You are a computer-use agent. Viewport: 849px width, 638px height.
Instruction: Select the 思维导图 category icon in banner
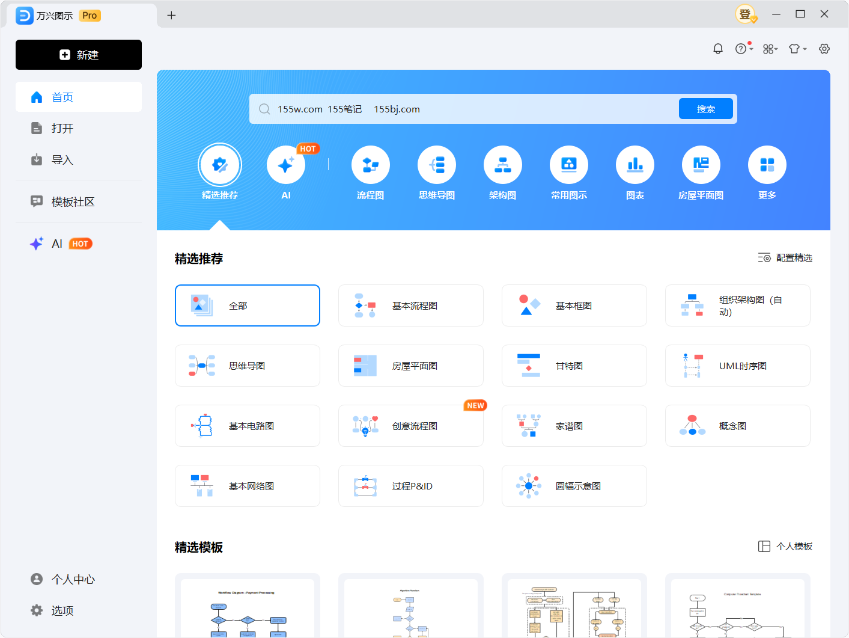437,165
